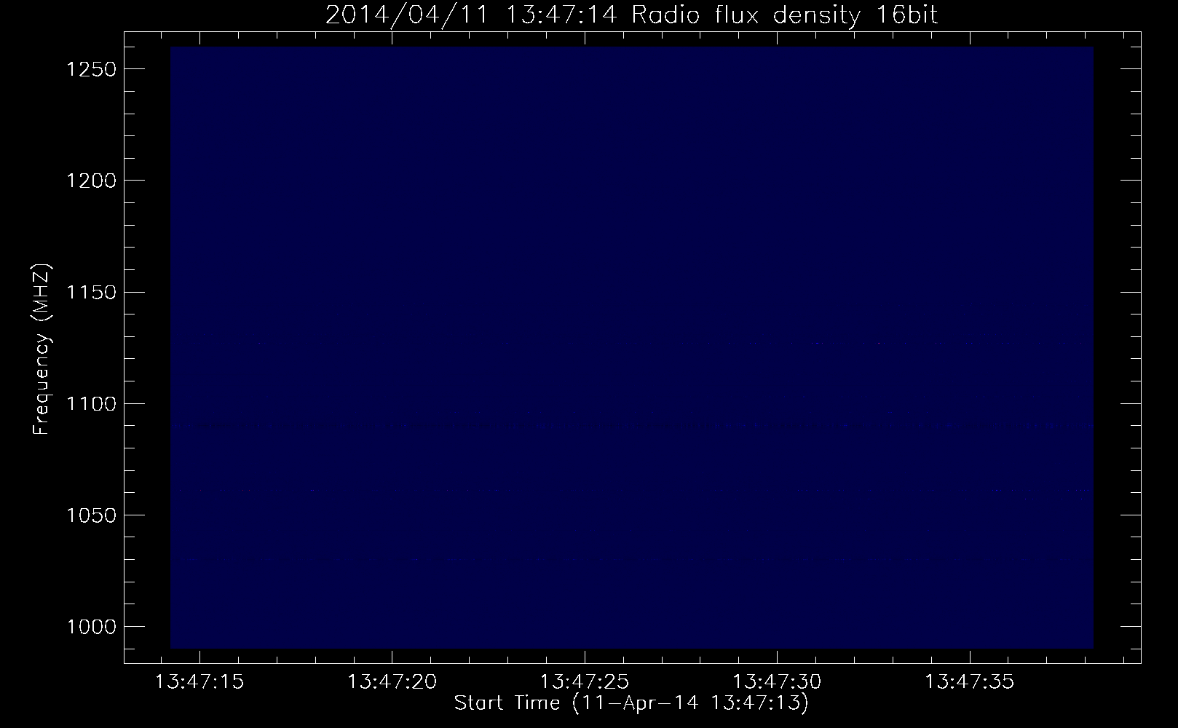Click the 1200 frequency tick label
The width and height of the screenshot is (1178, 728).
pos(91,181)
